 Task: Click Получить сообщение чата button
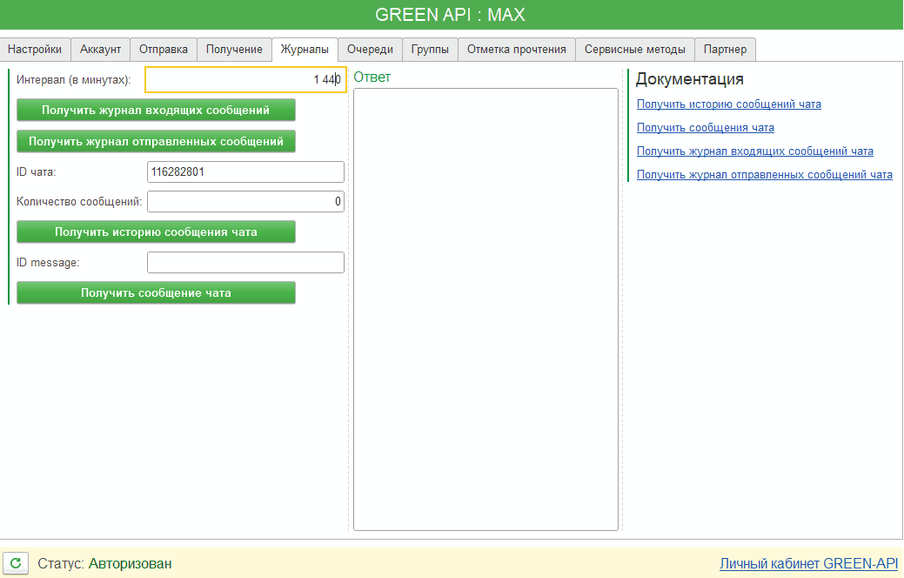(x=157, y=293)
